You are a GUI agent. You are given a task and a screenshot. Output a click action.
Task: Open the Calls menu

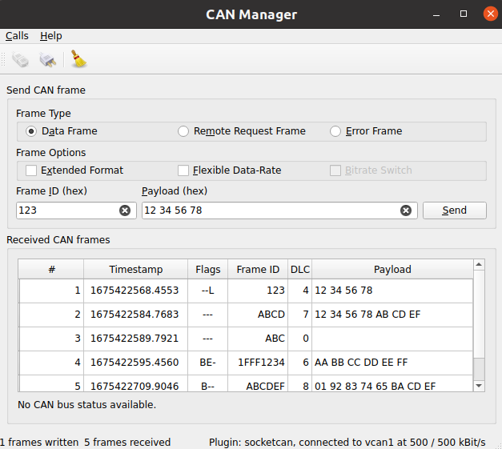coord(17,36)
